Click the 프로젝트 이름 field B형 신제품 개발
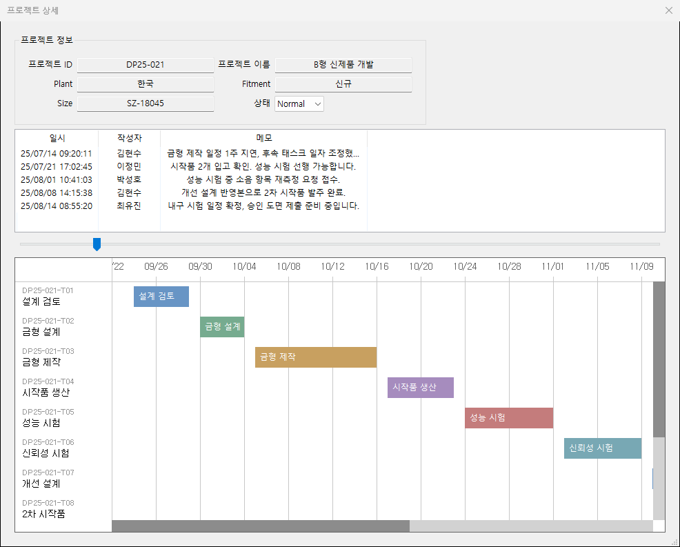 (x=343, y=65)
